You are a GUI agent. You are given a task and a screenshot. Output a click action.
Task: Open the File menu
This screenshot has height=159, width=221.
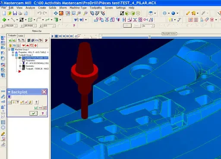pyautogui.click(x=3, y=8)
